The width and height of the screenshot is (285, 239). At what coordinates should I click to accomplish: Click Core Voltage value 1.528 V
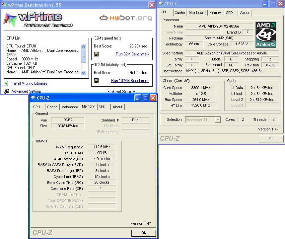(x=242, y=44)
